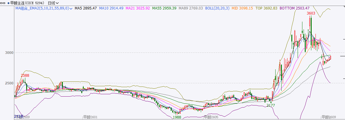Click the orange MID 3098.15 label
The width and height of the screenshot is (345, 120).
[x=242, y=8]
